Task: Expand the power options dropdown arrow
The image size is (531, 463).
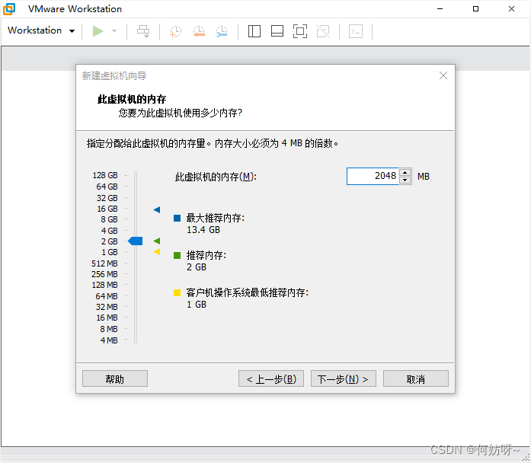Action: coord(114,31)
